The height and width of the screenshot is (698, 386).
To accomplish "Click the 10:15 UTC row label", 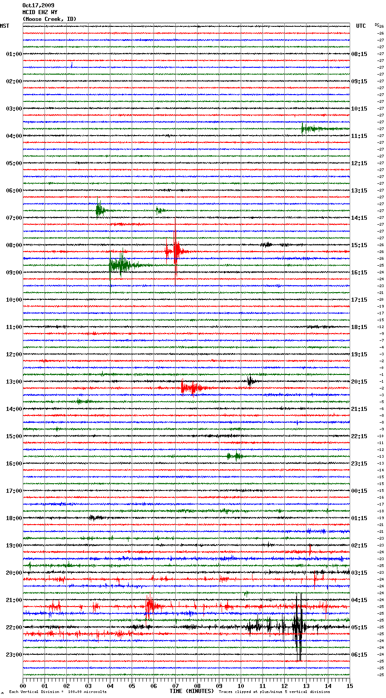I will [359, 109].
